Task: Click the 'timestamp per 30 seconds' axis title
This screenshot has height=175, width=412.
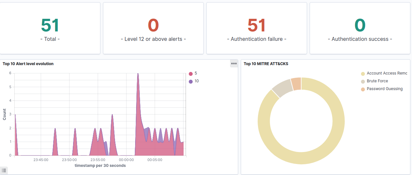Action: [100, 166]
